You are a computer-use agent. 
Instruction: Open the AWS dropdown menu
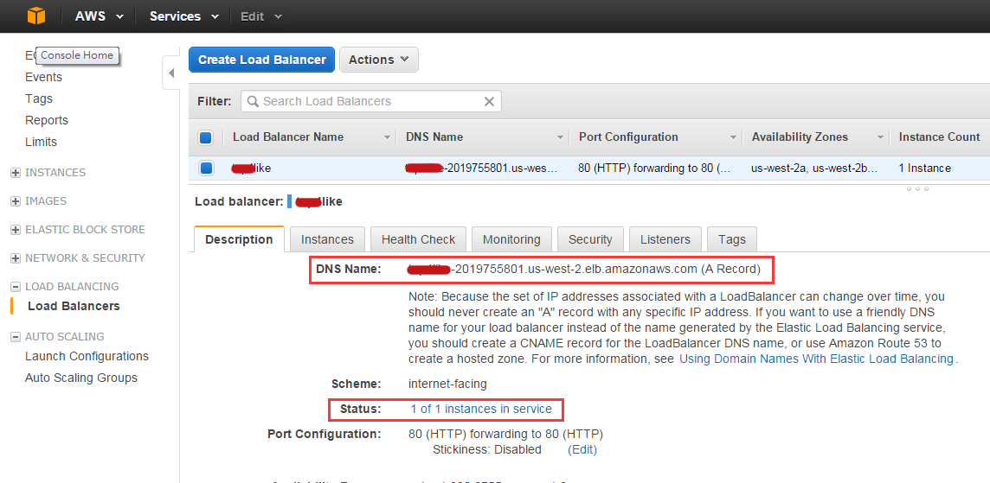(100, 16)
